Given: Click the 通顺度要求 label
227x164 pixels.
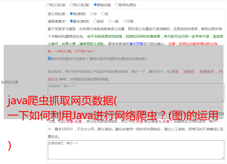Looking at the screenshot, I should (58, 21).
